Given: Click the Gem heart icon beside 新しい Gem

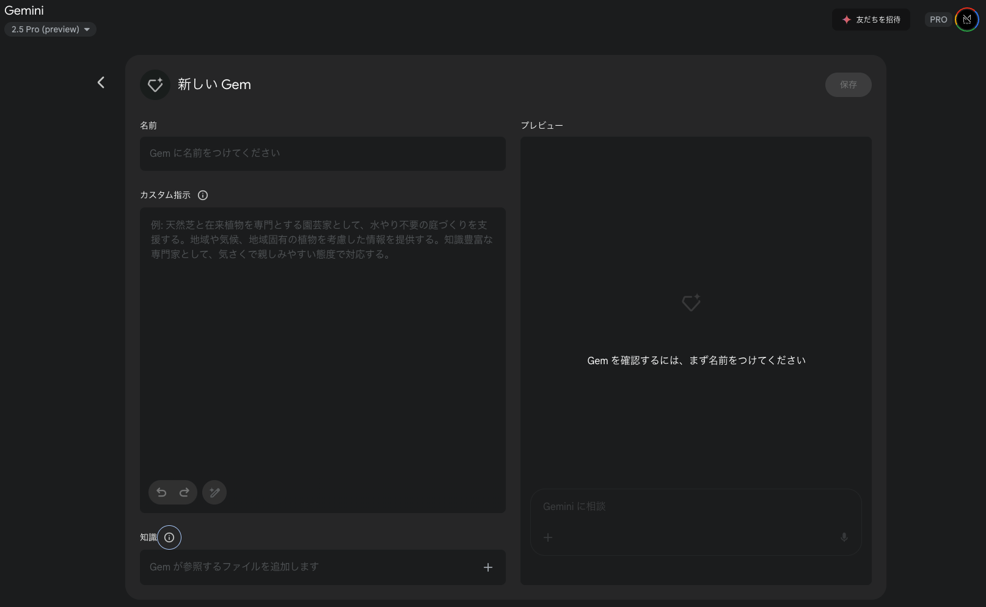Looking at the screenshot, I should (155, 85).
